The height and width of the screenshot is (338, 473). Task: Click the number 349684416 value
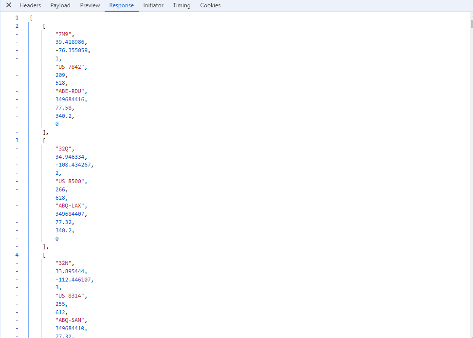pos(71,99)
